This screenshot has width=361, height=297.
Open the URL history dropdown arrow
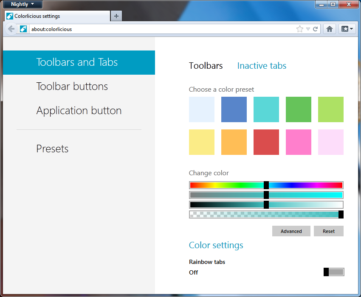308,29
